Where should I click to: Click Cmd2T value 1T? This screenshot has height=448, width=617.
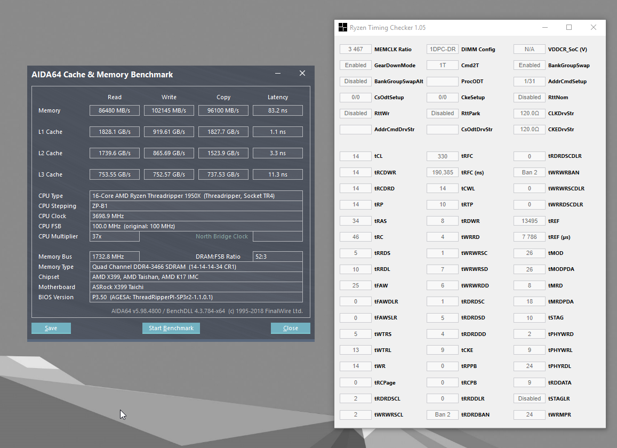[x=443, y=65]
